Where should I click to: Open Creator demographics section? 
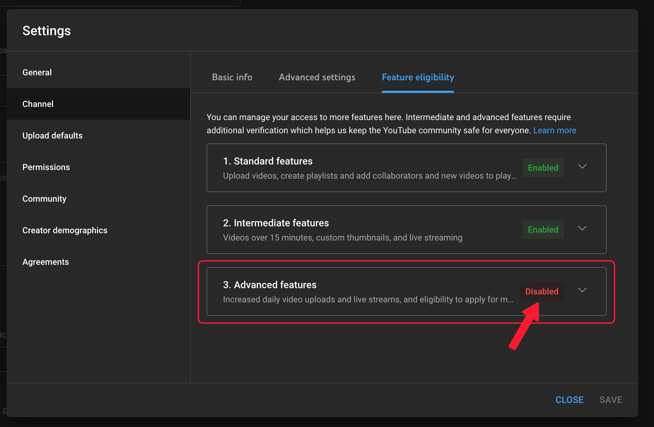pyautogui.click(x=65, y=230)
